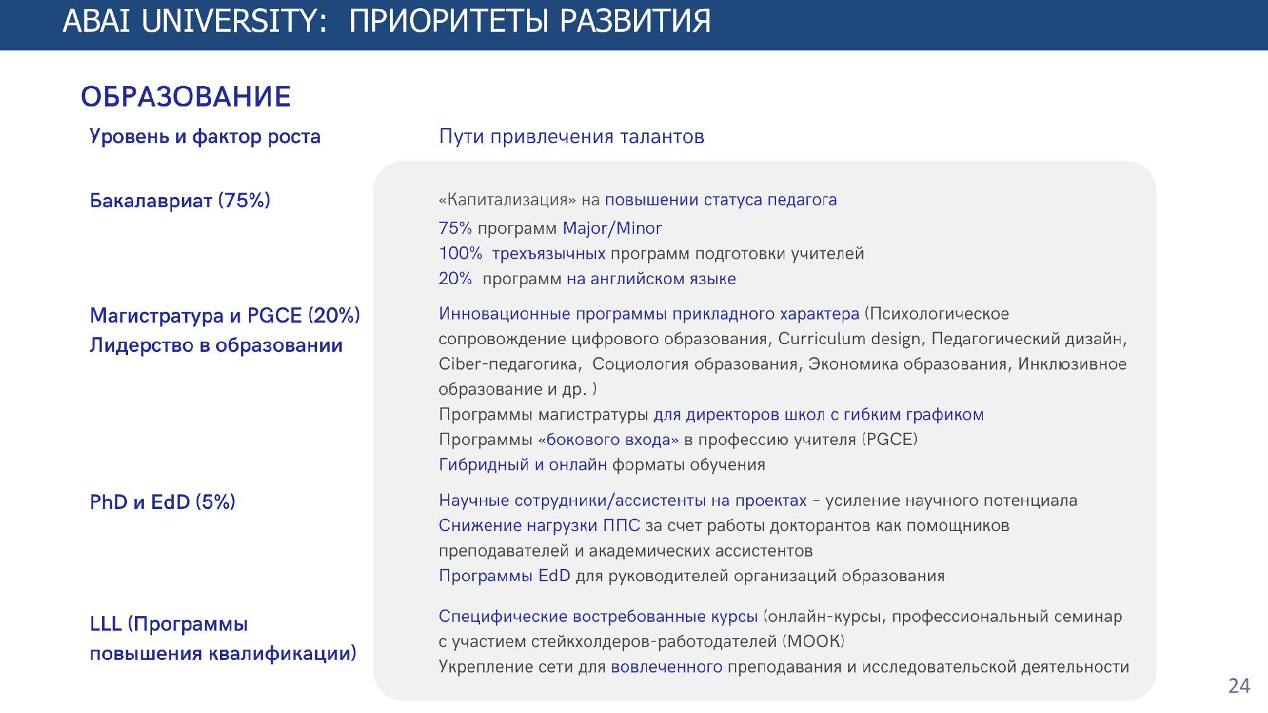
Task: Click the Магистратура и PGCE (20%) label
Action: (224, 316)
